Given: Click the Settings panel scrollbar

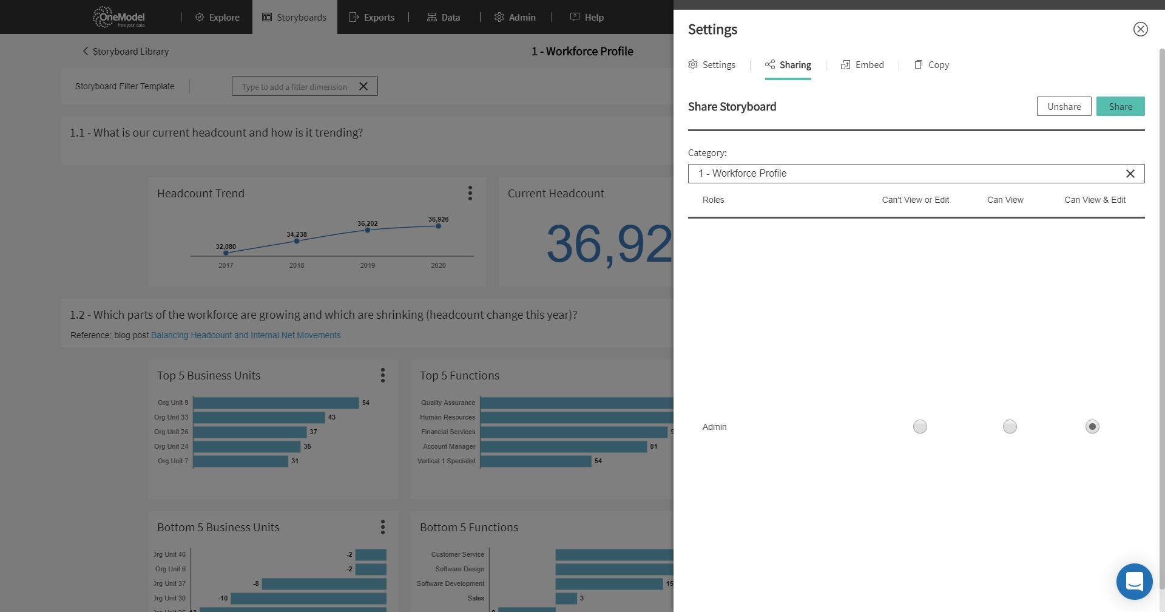Looking at the screenshot, I should (x=1162, y=319).
